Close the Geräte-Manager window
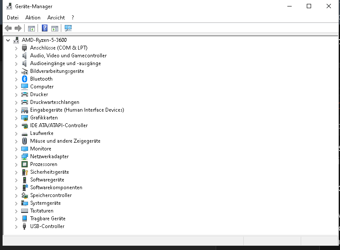This screenshot has width=340, height=250. [x=329, y=6]
